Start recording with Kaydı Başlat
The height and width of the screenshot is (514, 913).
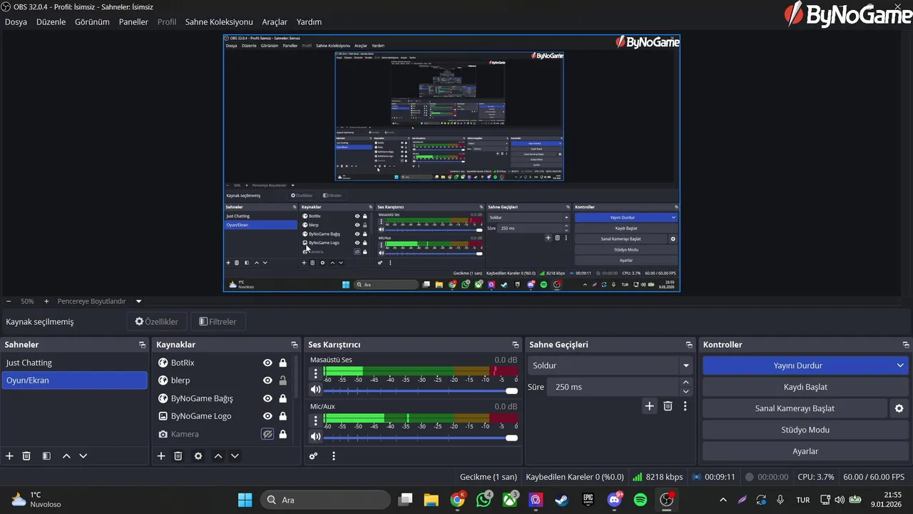point(805,387)
